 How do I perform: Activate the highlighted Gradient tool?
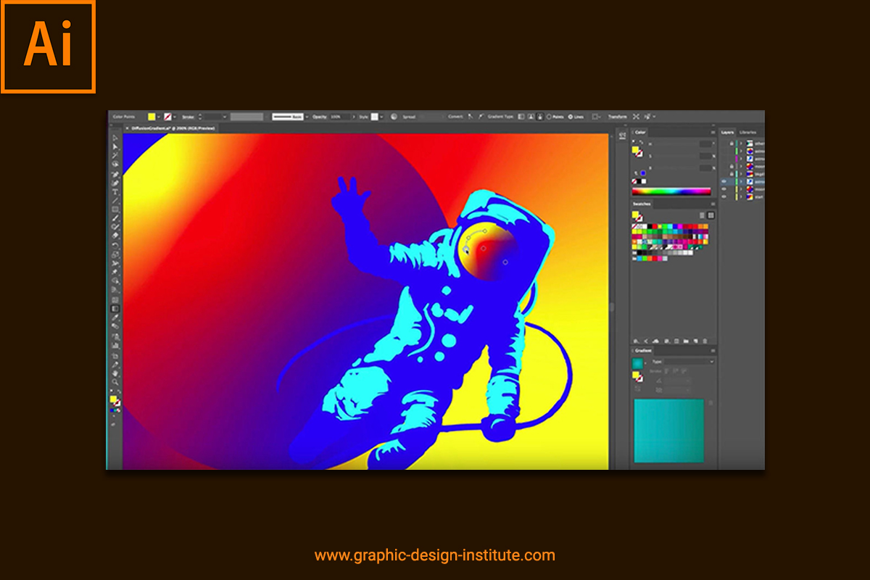[115, 309]
